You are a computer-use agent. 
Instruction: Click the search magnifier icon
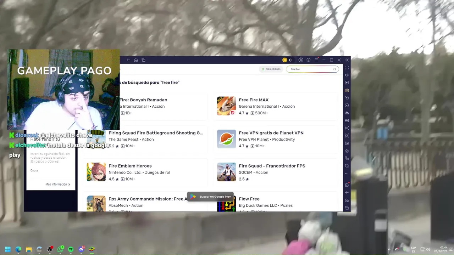334,69
